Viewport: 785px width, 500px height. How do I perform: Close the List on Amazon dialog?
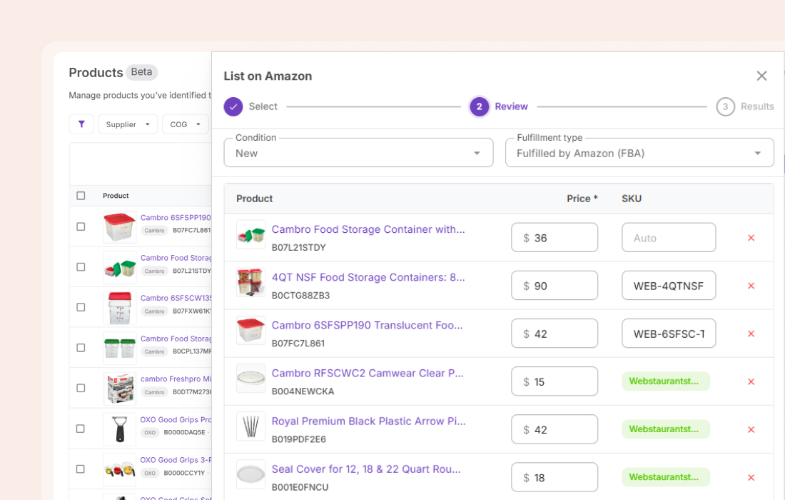click(761, 76)
